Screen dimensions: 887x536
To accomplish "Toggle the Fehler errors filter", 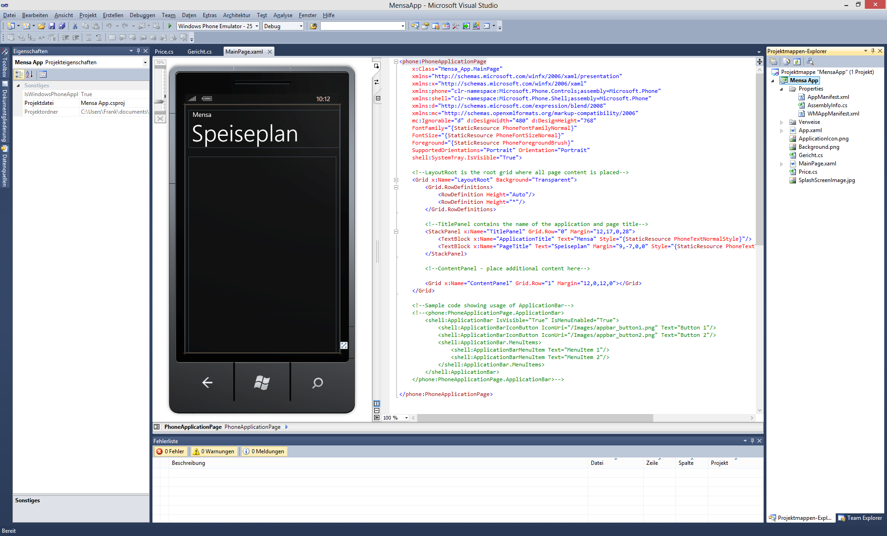I will (170, 451).
